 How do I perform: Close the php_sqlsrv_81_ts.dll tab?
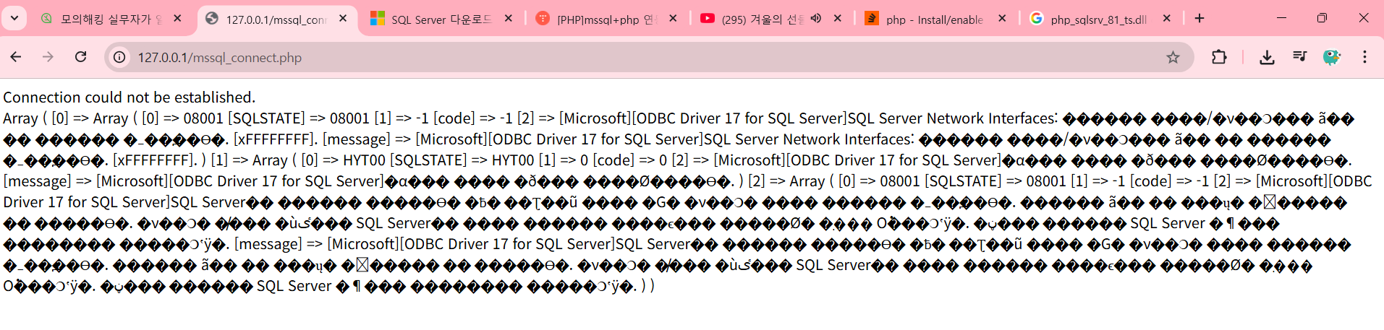[1167, 19]
